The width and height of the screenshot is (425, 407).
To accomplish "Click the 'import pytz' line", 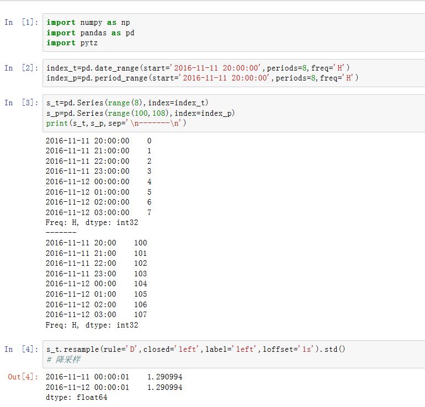I will click(72, 43).
